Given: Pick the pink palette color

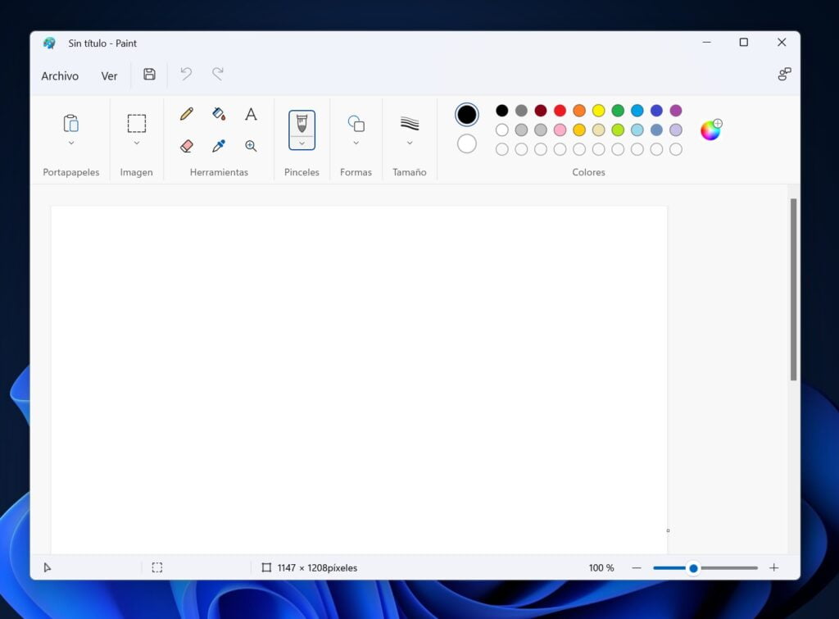Looking at the screenshot, I should click(560, 130).
